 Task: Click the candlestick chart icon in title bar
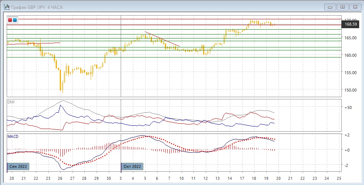point(6,6)
